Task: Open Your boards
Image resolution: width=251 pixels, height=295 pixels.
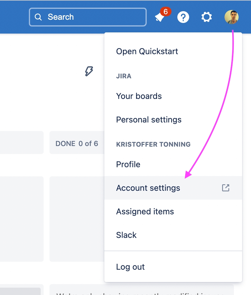Action: [139, 96]
